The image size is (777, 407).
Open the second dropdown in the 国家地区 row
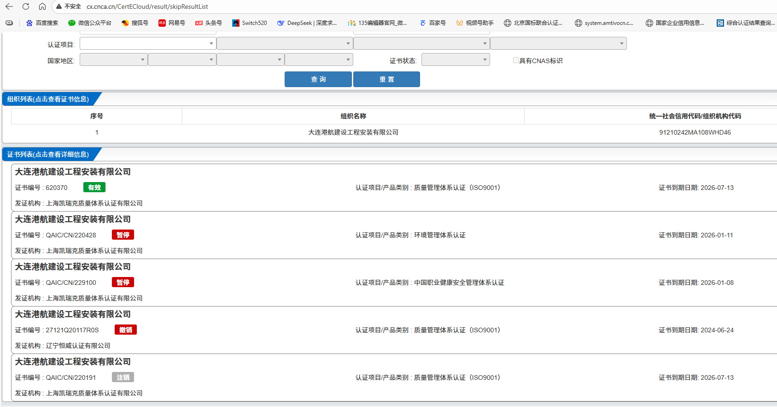pos(182,60)
